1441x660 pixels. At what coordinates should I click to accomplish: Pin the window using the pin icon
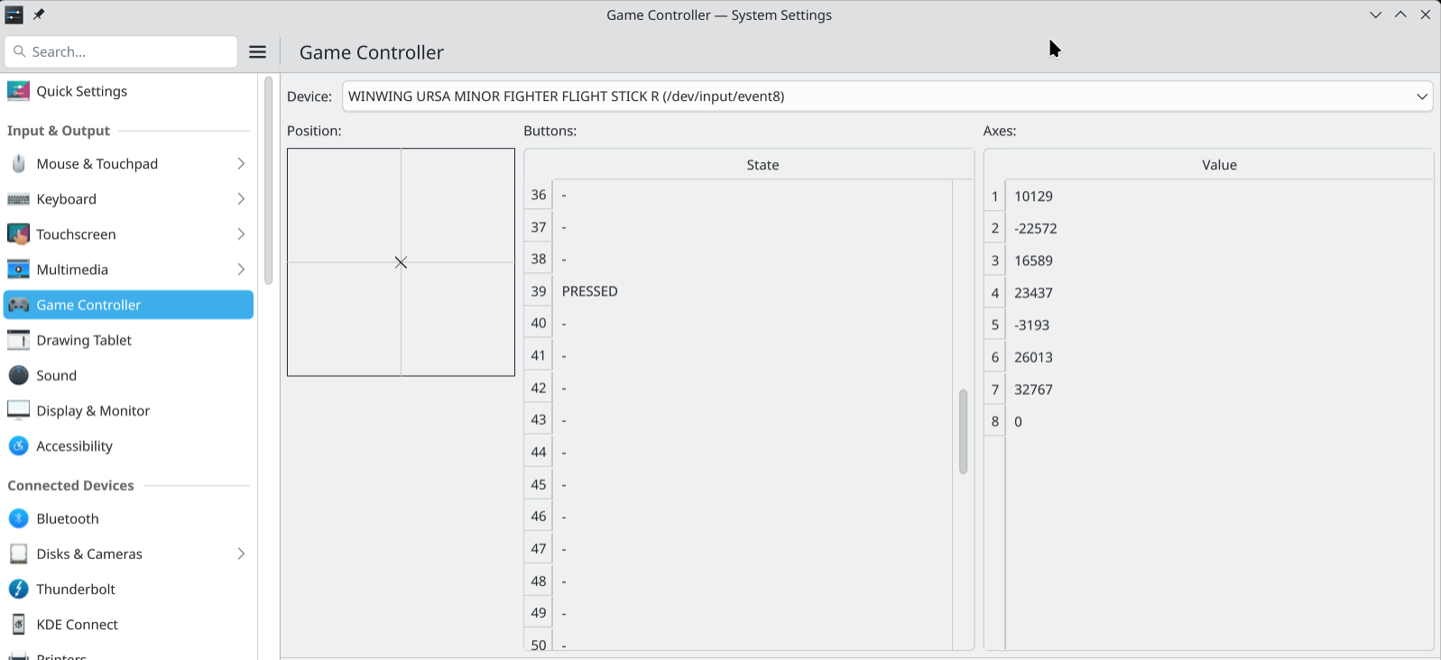tap(39, 14)
